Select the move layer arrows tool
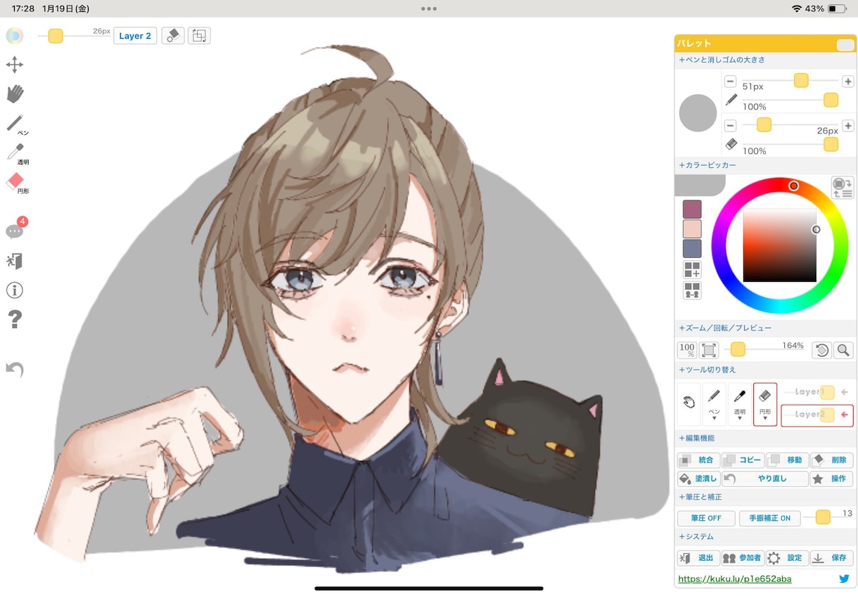 point(15,65)
